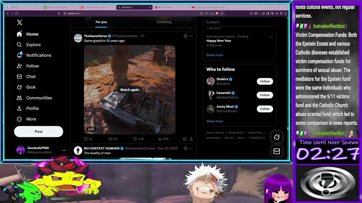362x203 pixels.
Task: Switch to the YouTube Music browser tab
Action: pyautogui.click(x=171, y=7)
